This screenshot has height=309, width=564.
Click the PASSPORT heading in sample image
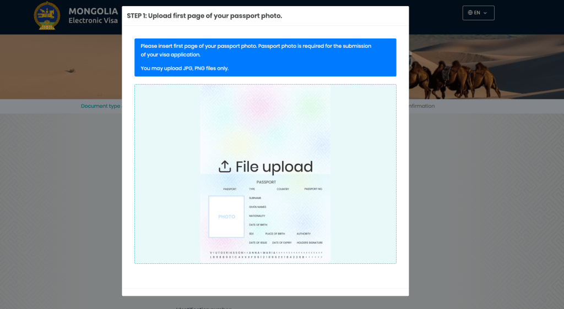click(x=266, y=182)
